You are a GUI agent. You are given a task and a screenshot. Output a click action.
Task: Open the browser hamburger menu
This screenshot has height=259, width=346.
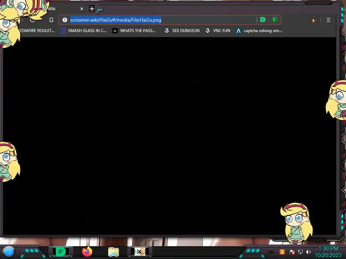click(x=328, y=20)
